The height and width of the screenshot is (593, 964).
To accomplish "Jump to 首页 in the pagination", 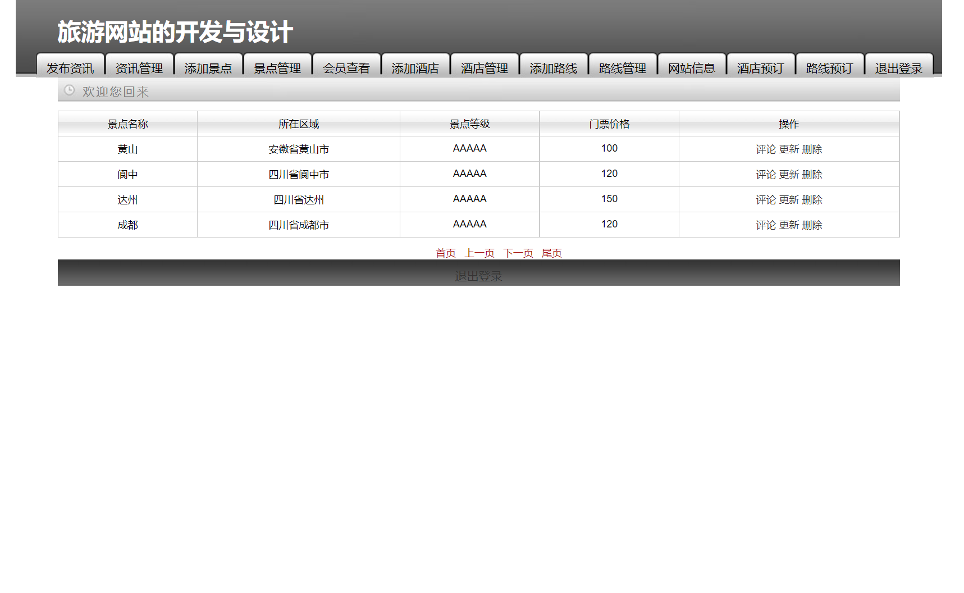I will (x=446, y=253).
